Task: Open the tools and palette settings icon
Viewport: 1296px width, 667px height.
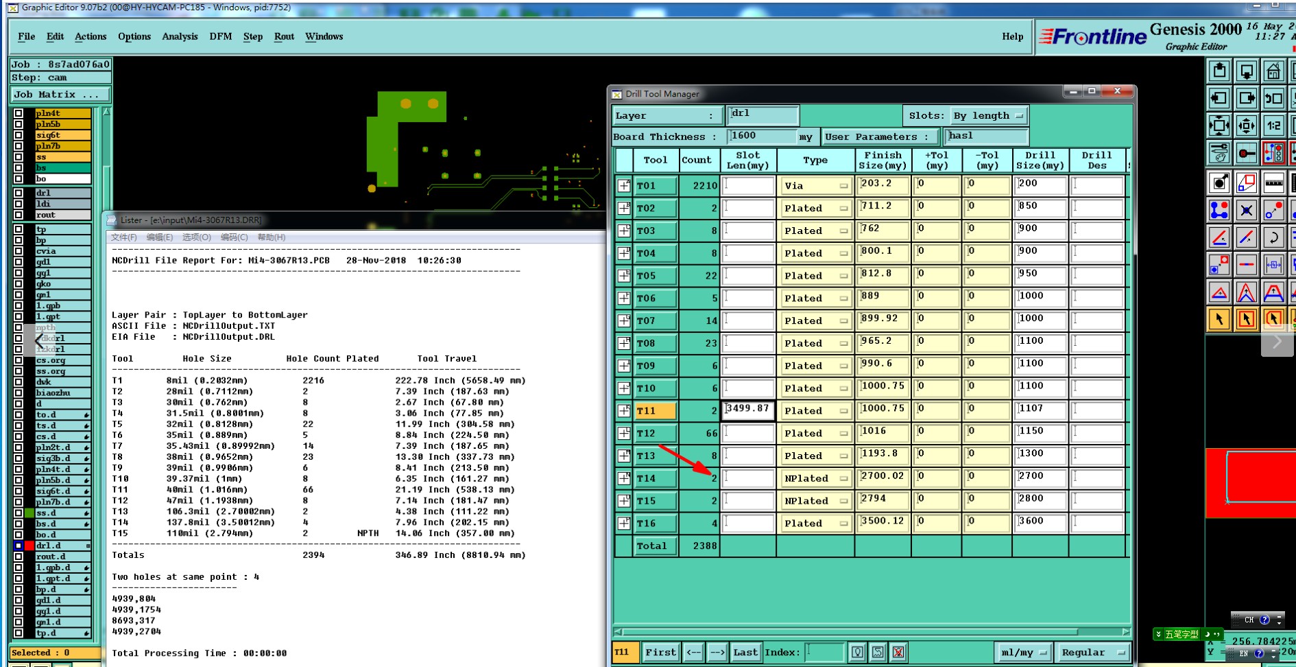Action: coord(1219,153)
